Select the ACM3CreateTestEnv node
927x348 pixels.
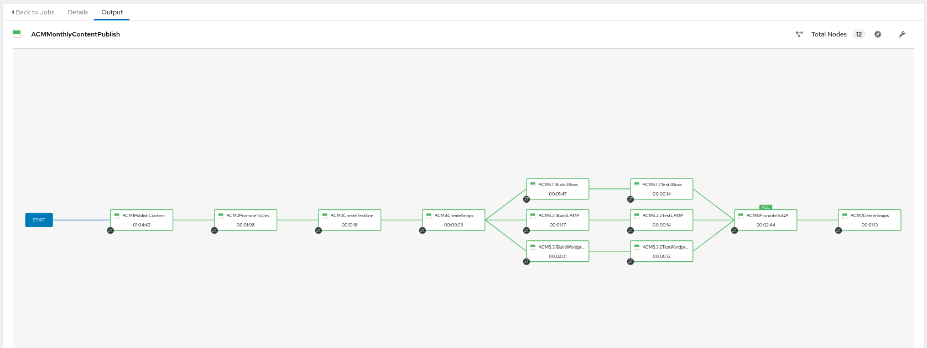(350, 220)
